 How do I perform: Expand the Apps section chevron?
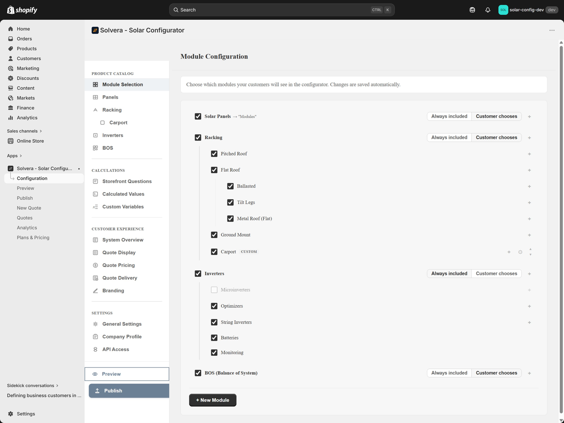click(x=21, y=156)
